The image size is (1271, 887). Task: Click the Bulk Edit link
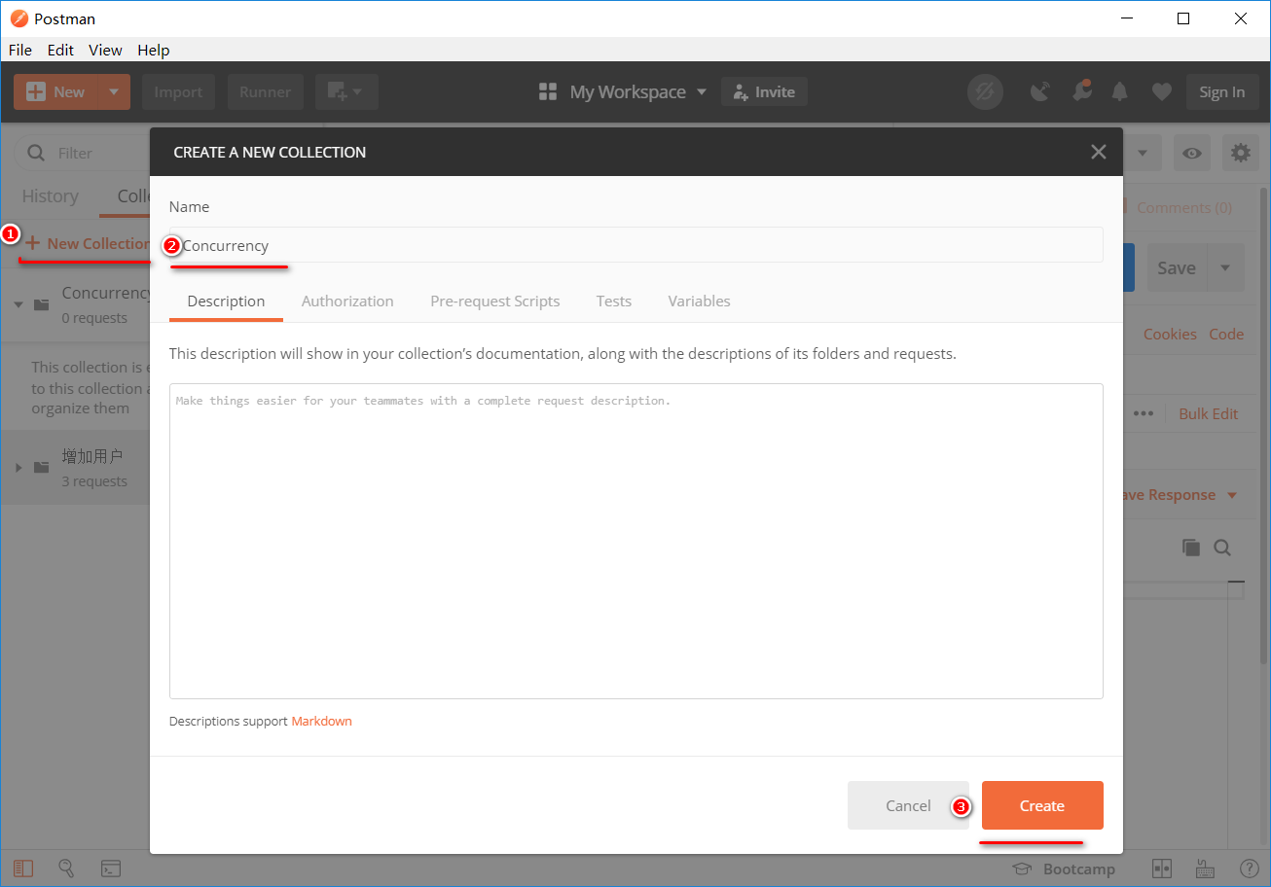point(1209,414)
